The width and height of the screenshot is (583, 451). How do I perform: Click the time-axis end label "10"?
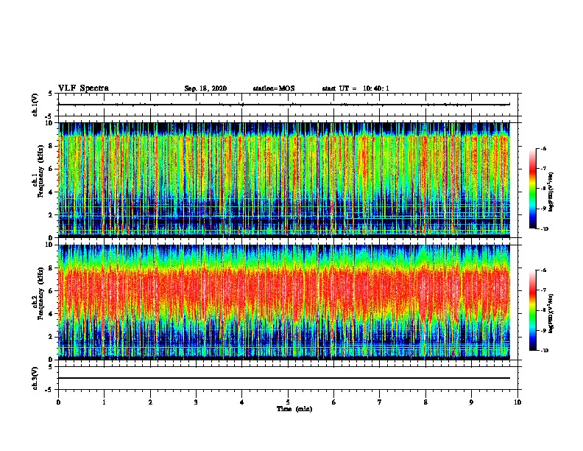(x=517, y=402)
